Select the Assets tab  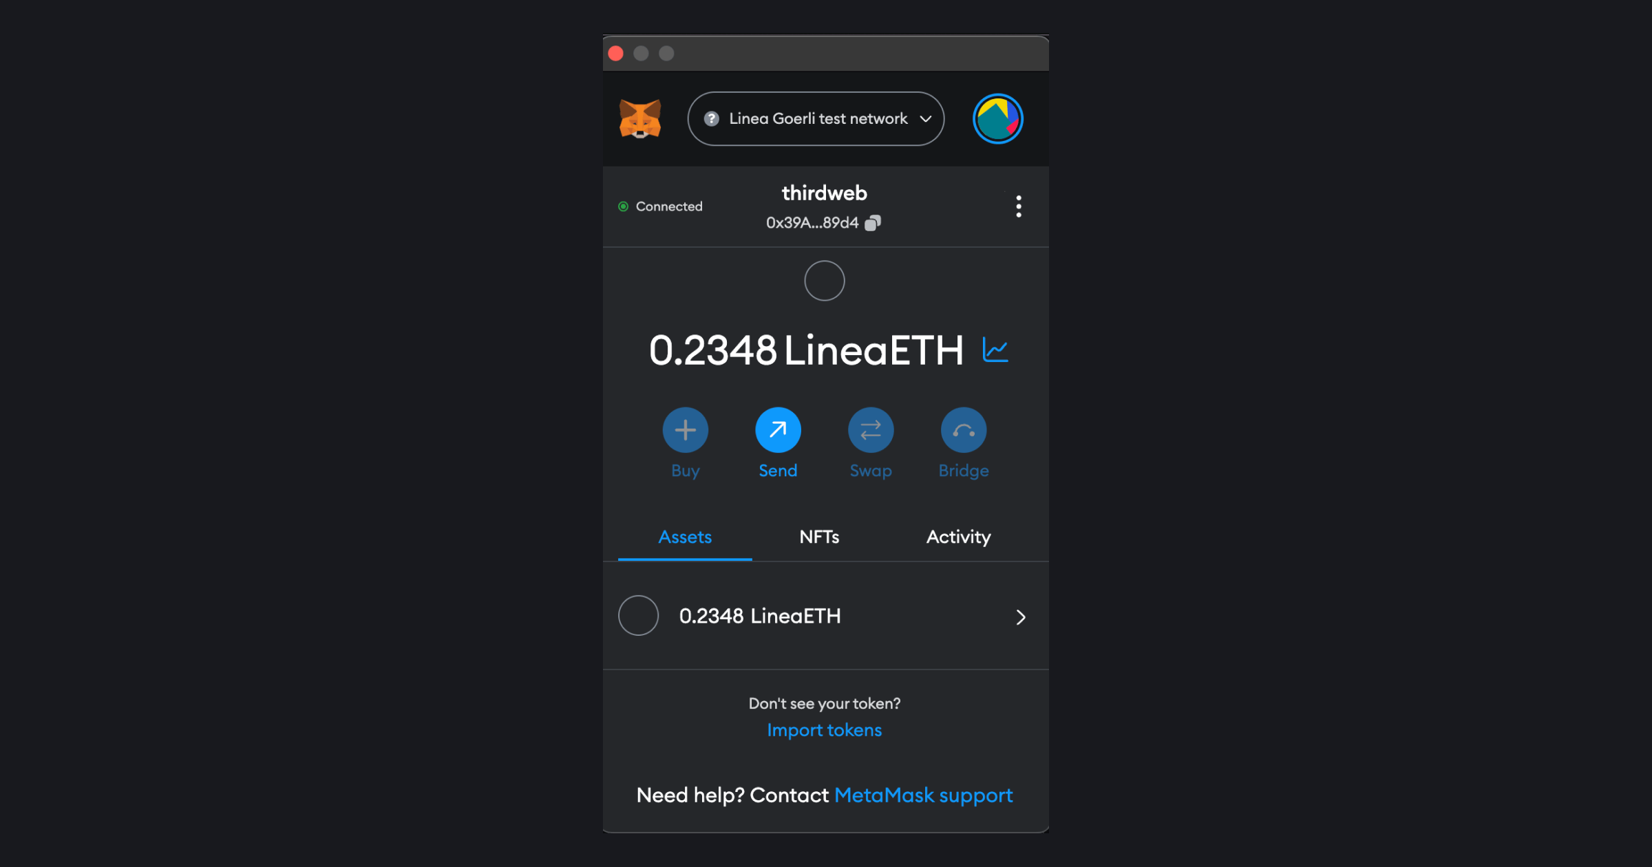685,537
